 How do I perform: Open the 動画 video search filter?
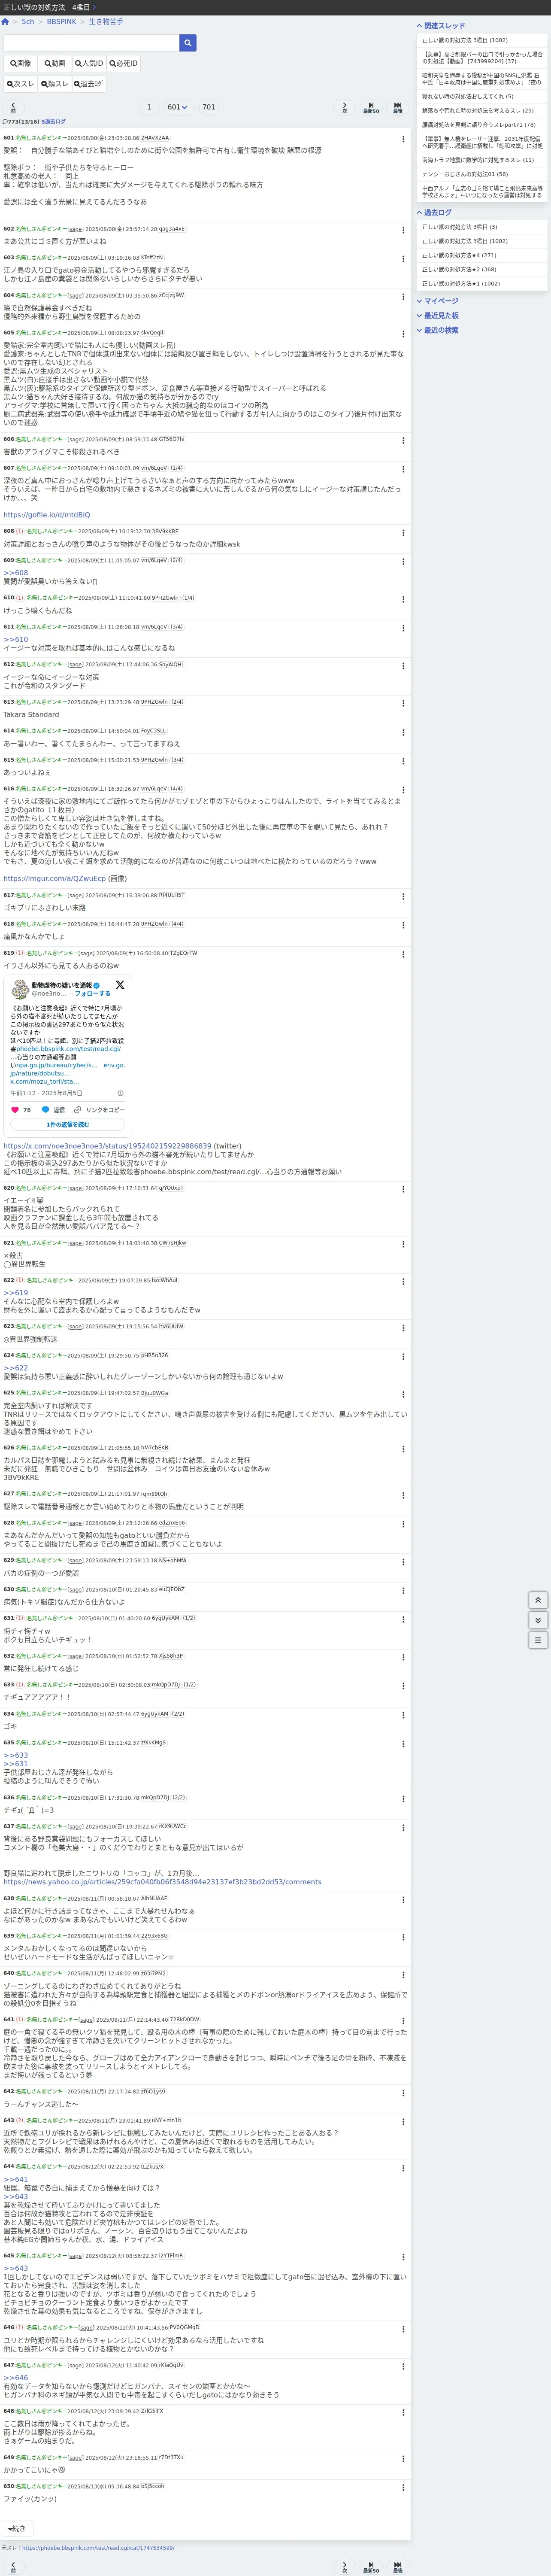click(x=55, y=63)
